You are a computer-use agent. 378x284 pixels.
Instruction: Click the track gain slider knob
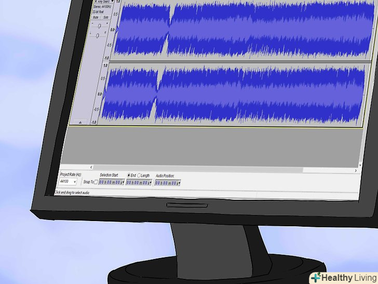click(x=99, y=26)
